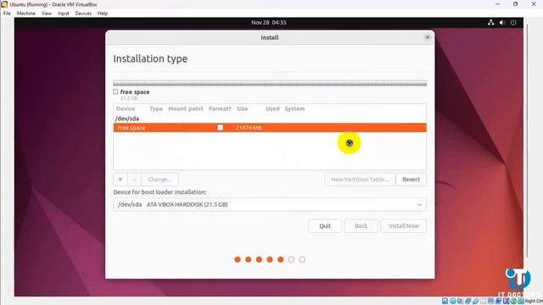Click New Partition Table... button
The width and height of the screenshot is (543, 305).
pos(360,180)
